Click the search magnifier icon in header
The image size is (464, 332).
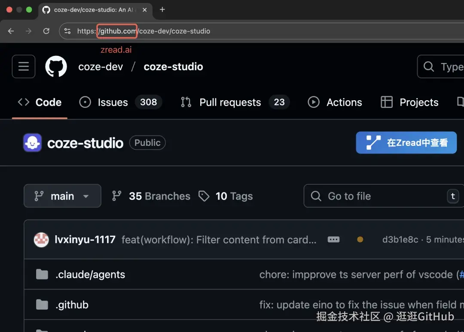pos(428,67)
